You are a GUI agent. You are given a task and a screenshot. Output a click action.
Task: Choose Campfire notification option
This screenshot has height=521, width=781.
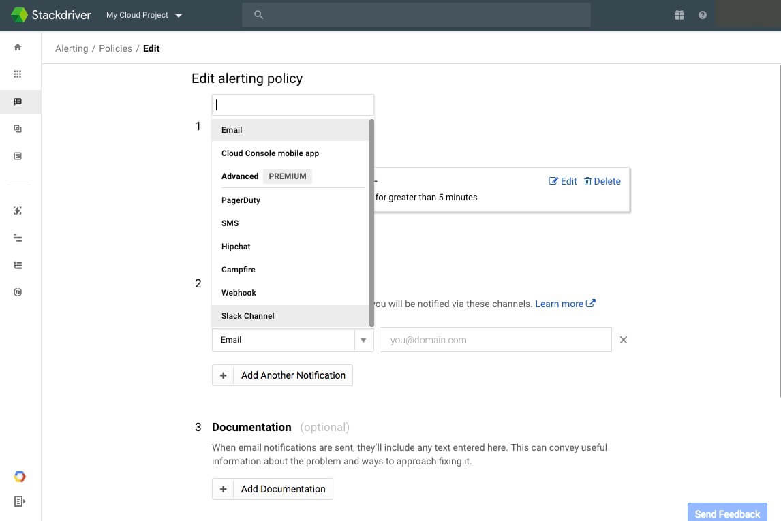(290, 270)
